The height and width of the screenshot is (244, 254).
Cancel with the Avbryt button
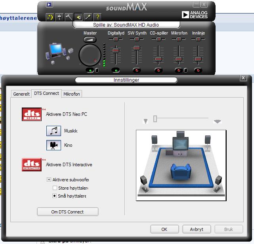197,229
